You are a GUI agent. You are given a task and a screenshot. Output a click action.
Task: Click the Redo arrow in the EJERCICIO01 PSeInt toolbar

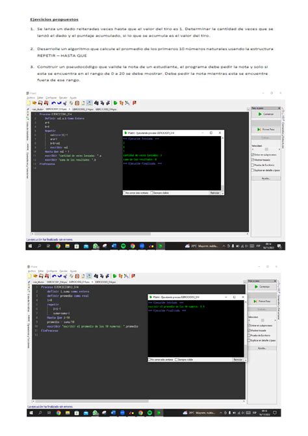point(59,103)
